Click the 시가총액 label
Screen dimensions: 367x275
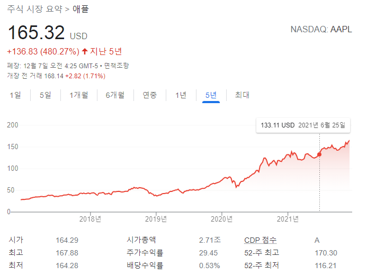tap(141, 240)
